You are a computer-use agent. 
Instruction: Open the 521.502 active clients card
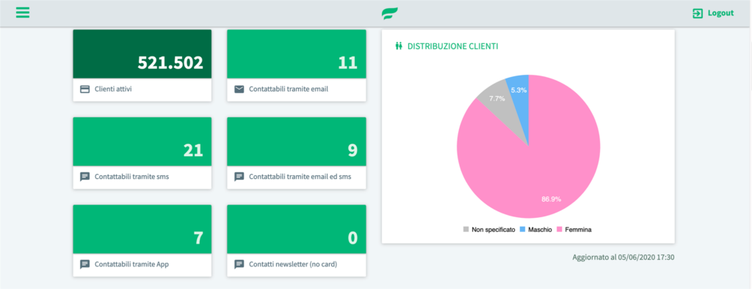[142, 66]
